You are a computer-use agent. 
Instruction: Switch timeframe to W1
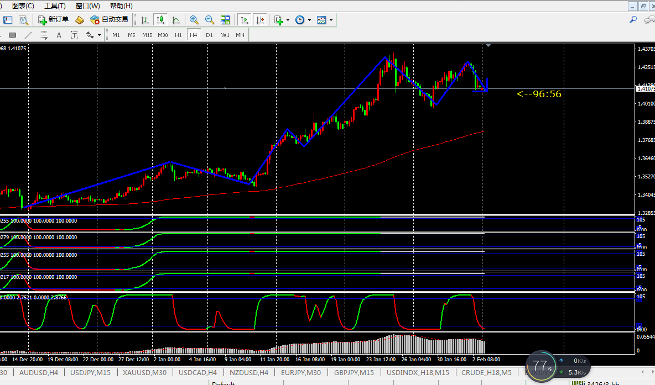pyautogui.click(x=225, y=35)
